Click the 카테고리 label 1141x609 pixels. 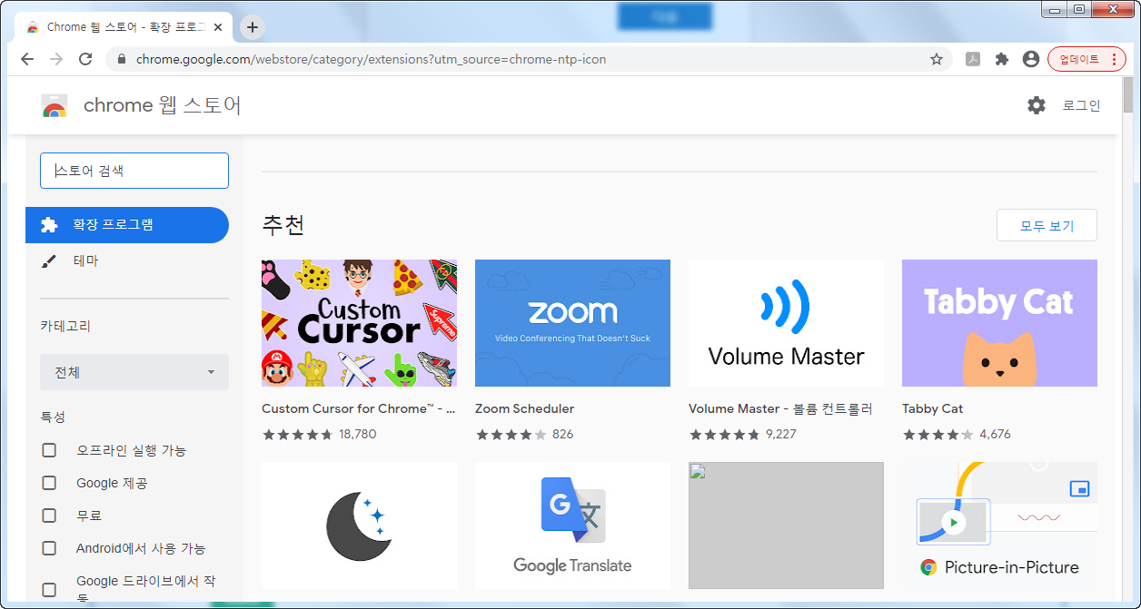65,326
